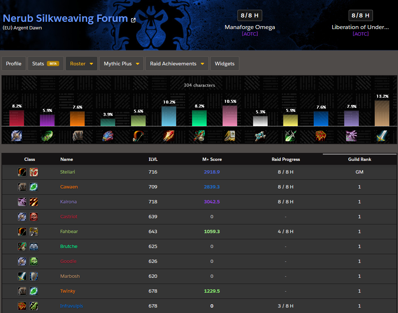
Task: Click Brutche's monk class icon
Action: 22,247
